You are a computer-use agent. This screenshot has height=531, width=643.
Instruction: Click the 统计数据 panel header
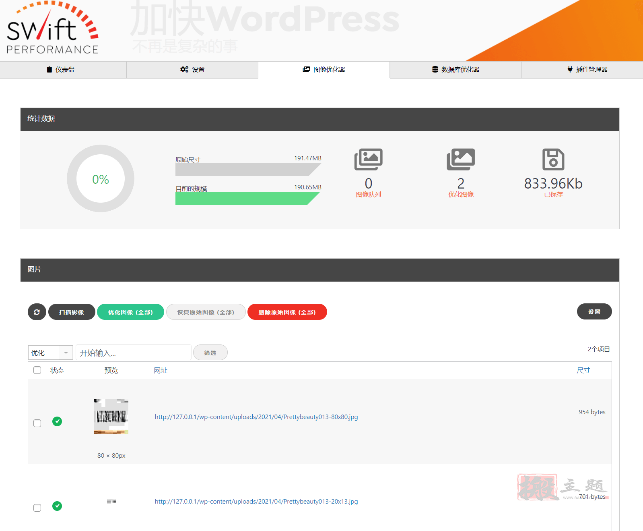[320, 119]
